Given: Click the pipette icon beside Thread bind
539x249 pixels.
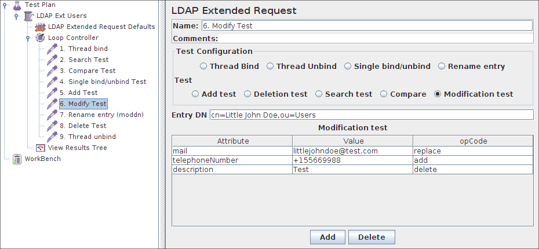Looking at the screenshot, I should coord(52,49).
